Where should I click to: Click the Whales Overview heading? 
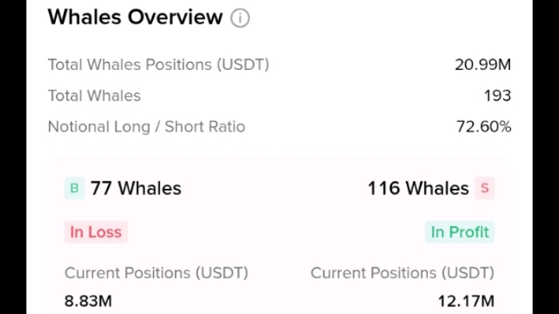[x=135, y=17]
